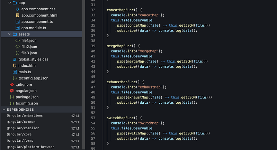
Task: Open package.json file
Action: pos(27,97)
